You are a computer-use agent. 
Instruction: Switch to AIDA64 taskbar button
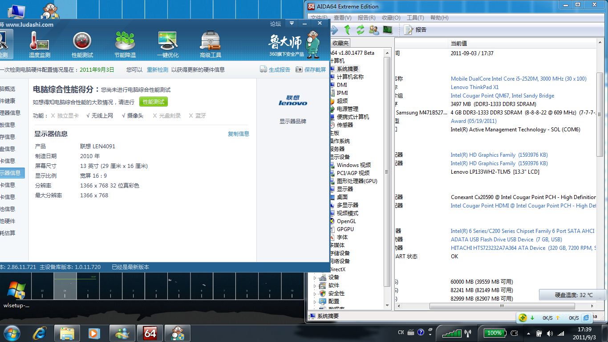point(150,333)
